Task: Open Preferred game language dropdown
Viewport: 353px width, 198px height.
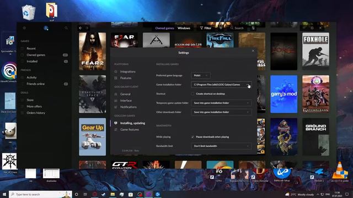Action: (x=201, y=75)
